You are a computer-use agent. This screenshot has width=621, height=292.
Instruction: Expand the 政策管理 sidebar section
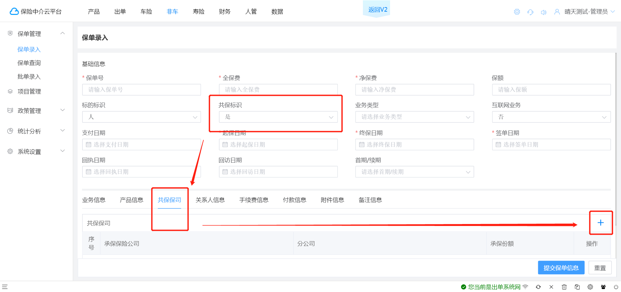[x=63, y=110]
